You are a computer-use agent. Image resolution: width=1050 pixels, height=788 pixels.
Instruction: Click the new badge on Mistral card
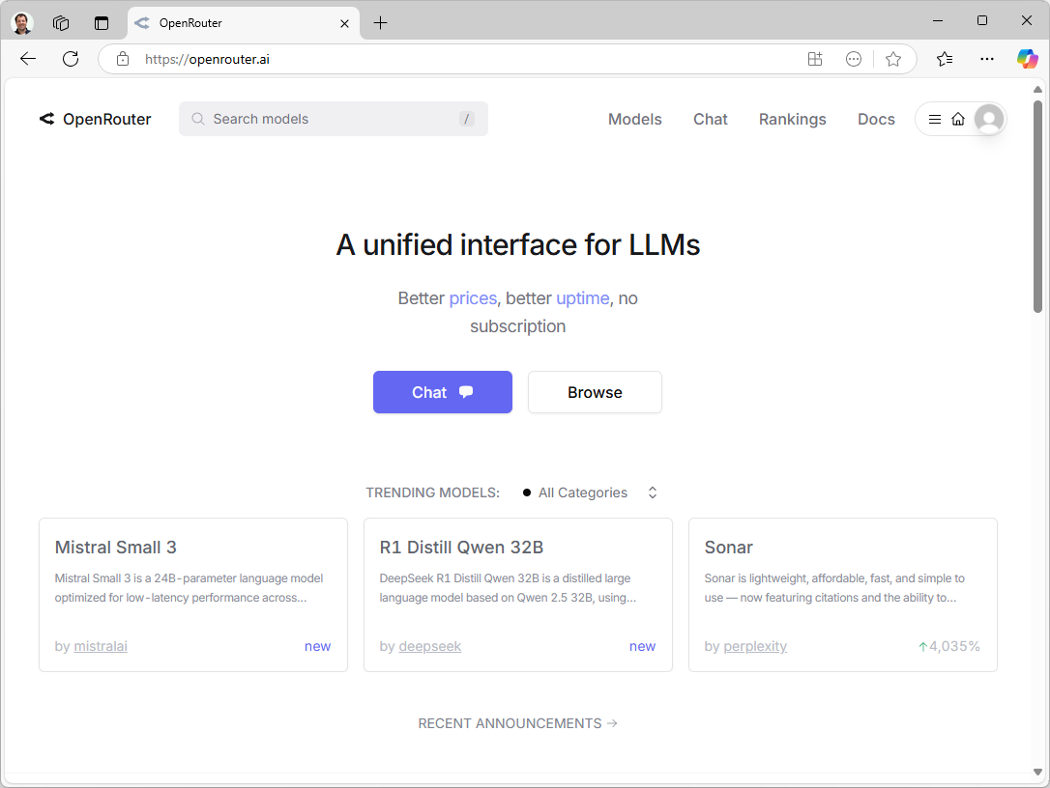[x=317, y=646]
